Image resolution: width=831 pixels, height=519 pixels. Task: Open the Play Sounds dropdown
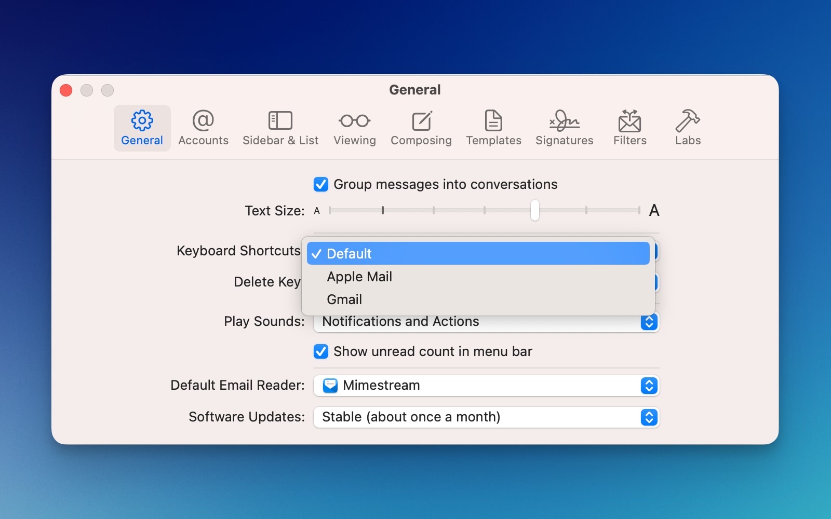[487, 322]
